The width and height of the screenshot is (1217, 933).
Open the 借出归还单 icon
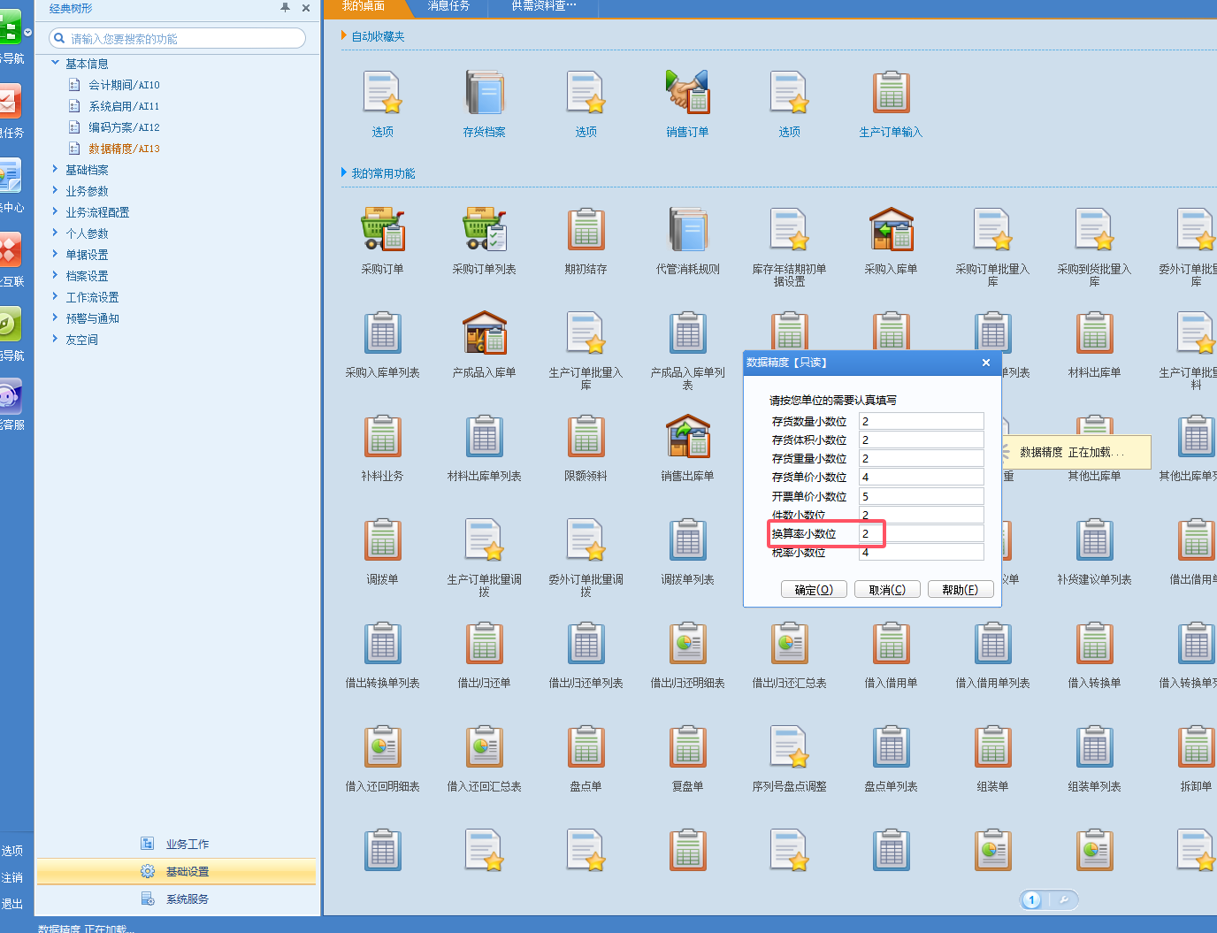484,644
